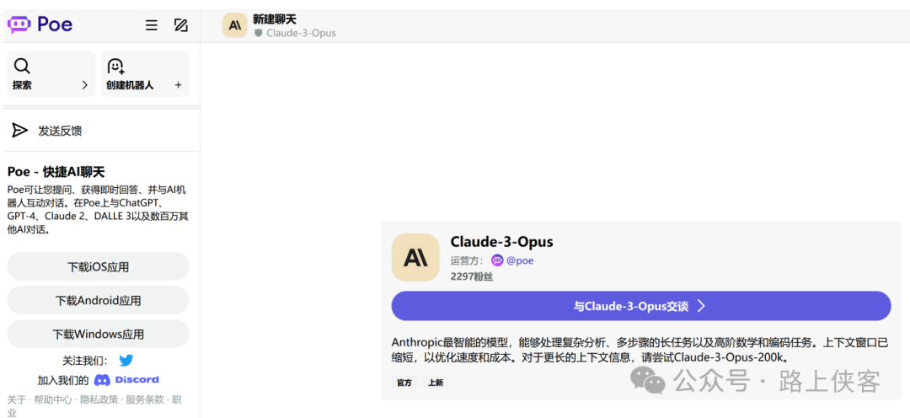Click the Poe logo
The image size is (910, 418).
[x=40, y=24]
